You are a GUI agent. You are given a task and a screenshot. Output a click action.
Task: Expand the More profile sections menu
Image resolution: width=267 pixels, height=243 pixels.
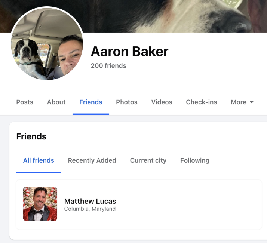click(x=242, y=102)
